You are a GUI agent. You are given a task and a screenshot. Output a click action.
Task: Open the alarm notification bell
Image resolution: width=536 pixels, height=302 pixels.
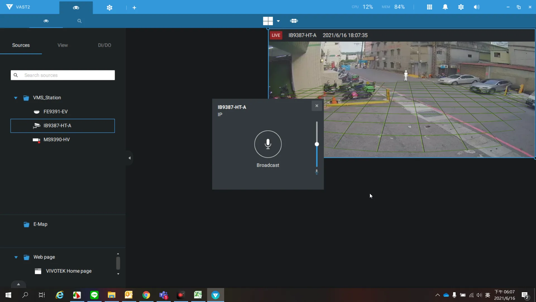(x=445, y=7)
